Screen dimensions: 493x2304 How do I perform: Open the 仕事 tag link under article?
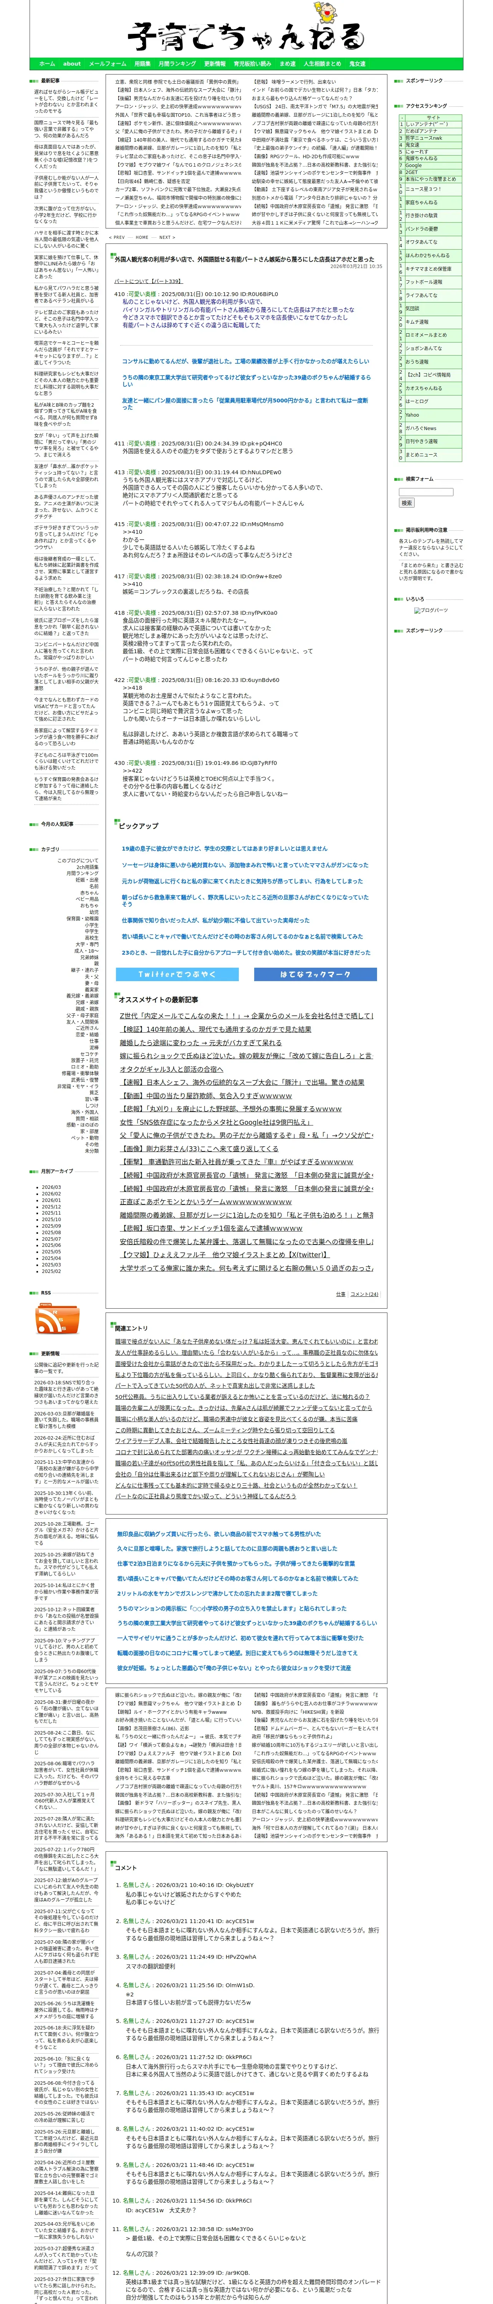(341, 1294)
